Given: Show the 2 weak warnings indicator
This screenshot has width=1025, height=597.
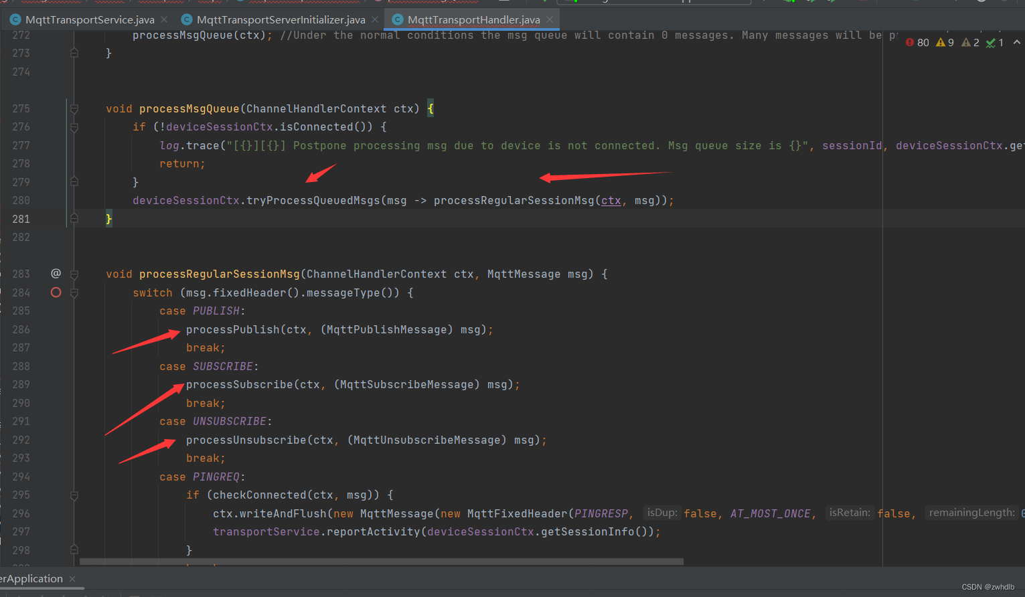Looking at the screenshot, I should pyautogui.click(x=970, y=43).
